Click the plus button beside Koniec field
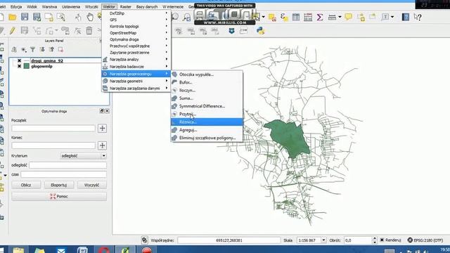Screen dimensions: 450x253 (102, 145)
